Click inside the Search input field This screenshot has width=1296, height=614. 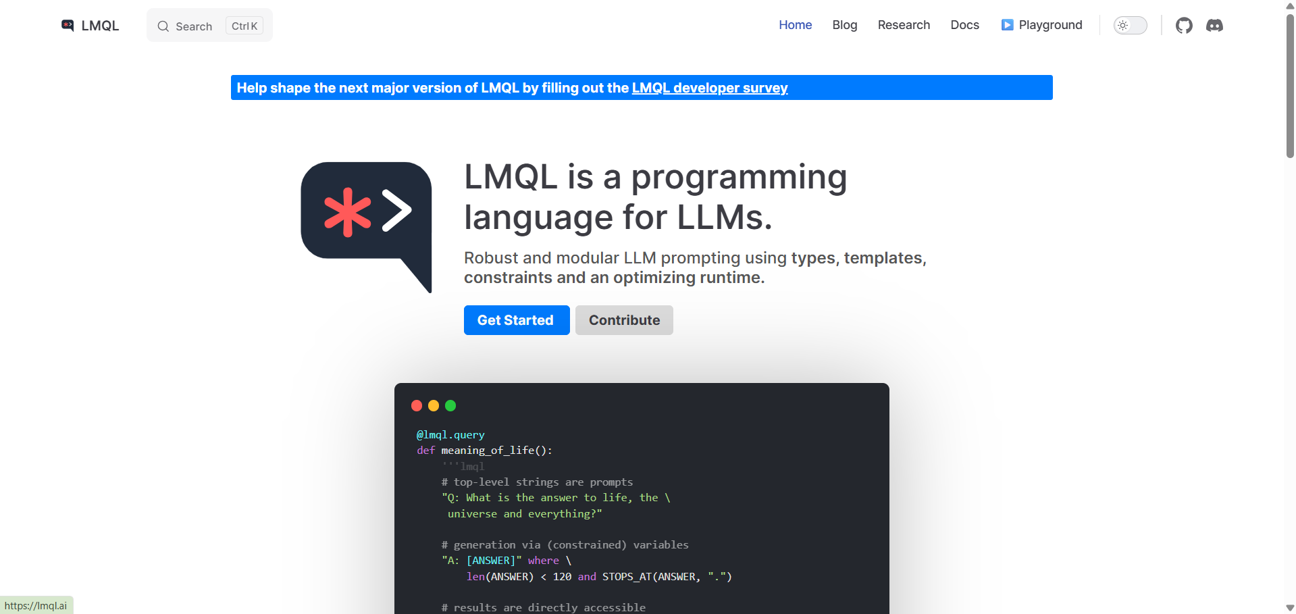coord(196,26)
